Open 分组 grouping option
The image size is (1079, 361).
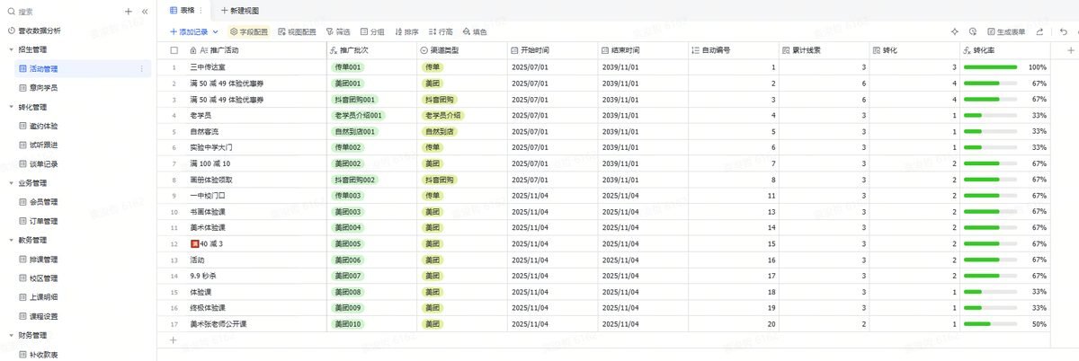coord(372,31)
